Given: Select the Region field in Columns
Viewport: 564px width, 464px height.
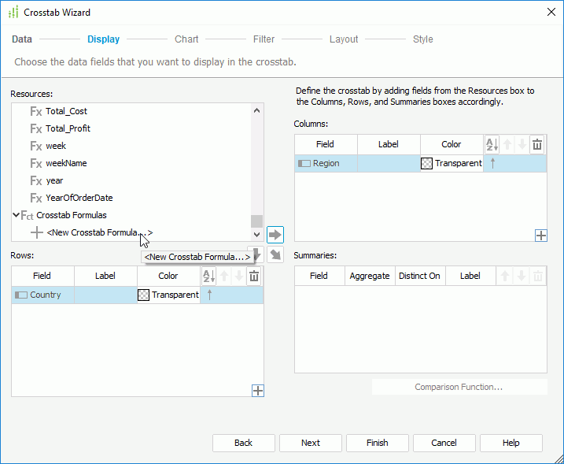Looking at the screenshot, I should (326, 163).
